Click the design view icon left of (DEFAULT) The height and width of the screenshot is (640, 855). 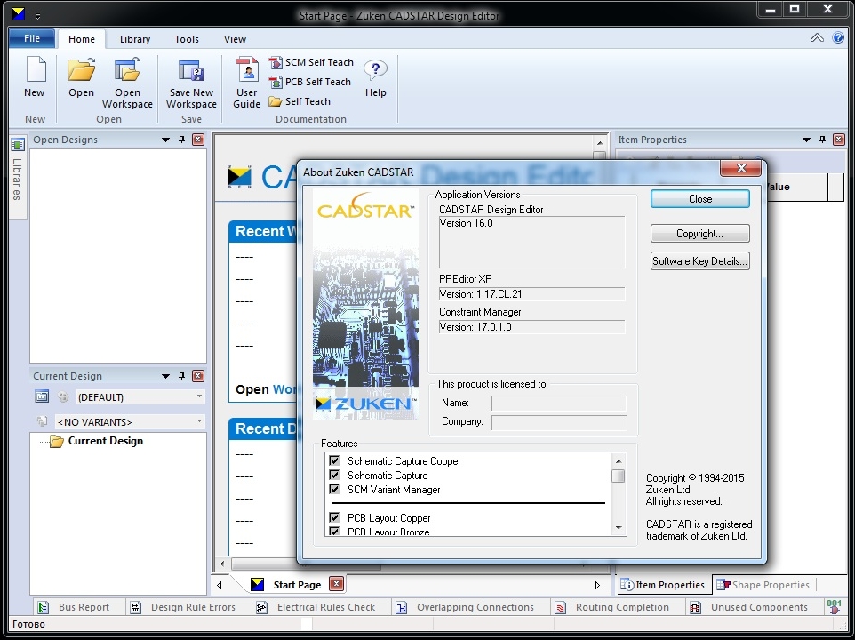42,396
